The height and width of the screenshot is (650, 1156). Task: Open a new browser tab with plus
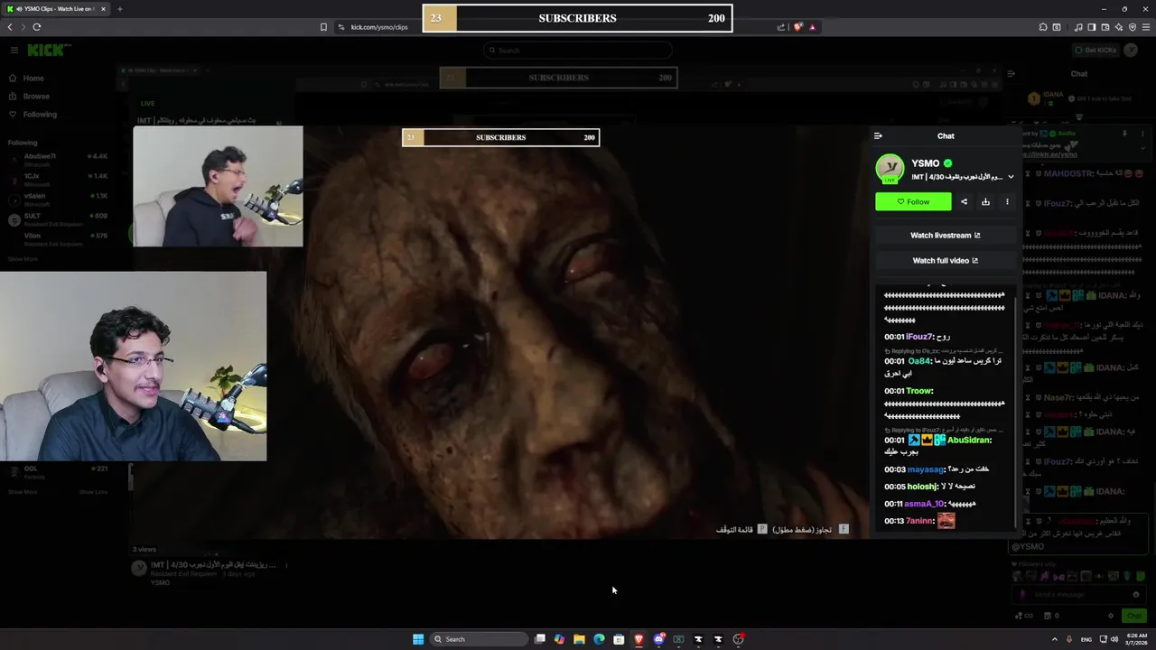pos(119,9)
